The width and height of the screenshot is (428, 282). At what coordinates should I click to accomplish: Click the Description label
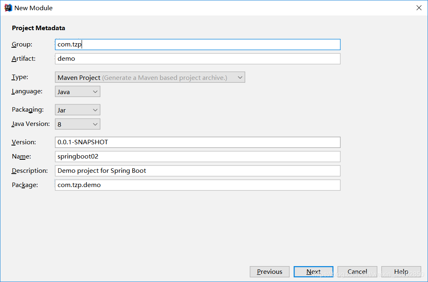click(30, 171)
